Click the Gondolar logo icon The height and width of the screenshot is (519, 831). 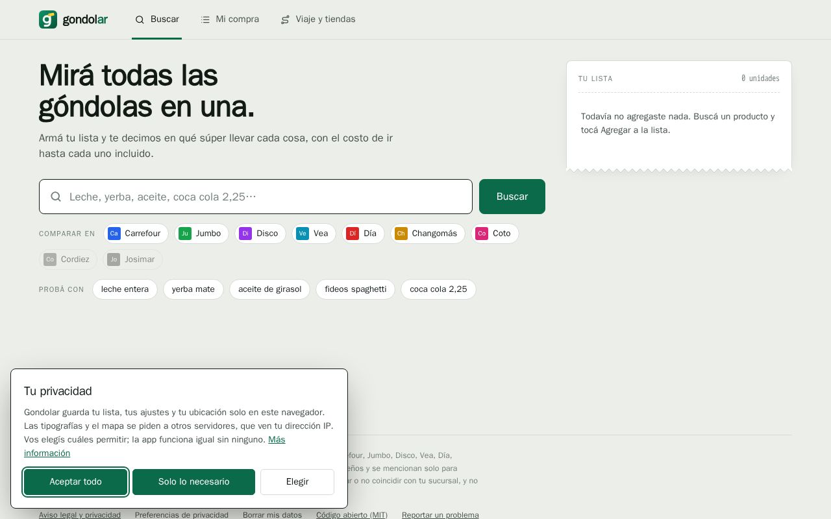pos(48,19)
